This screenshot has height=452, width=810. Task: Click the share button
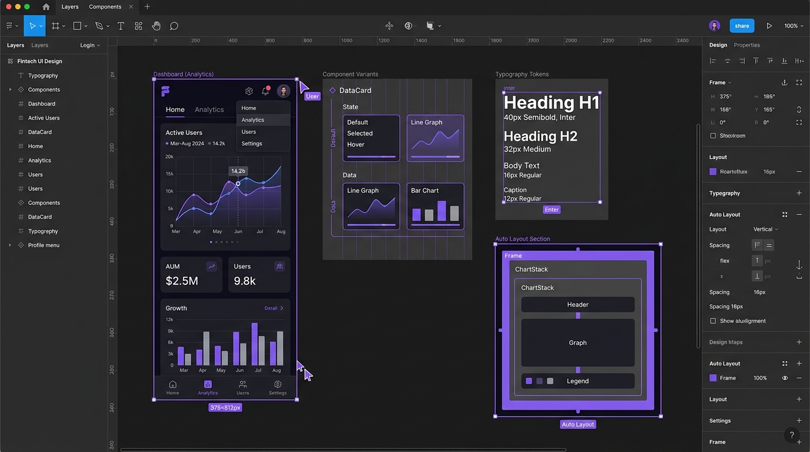(742, 26)
